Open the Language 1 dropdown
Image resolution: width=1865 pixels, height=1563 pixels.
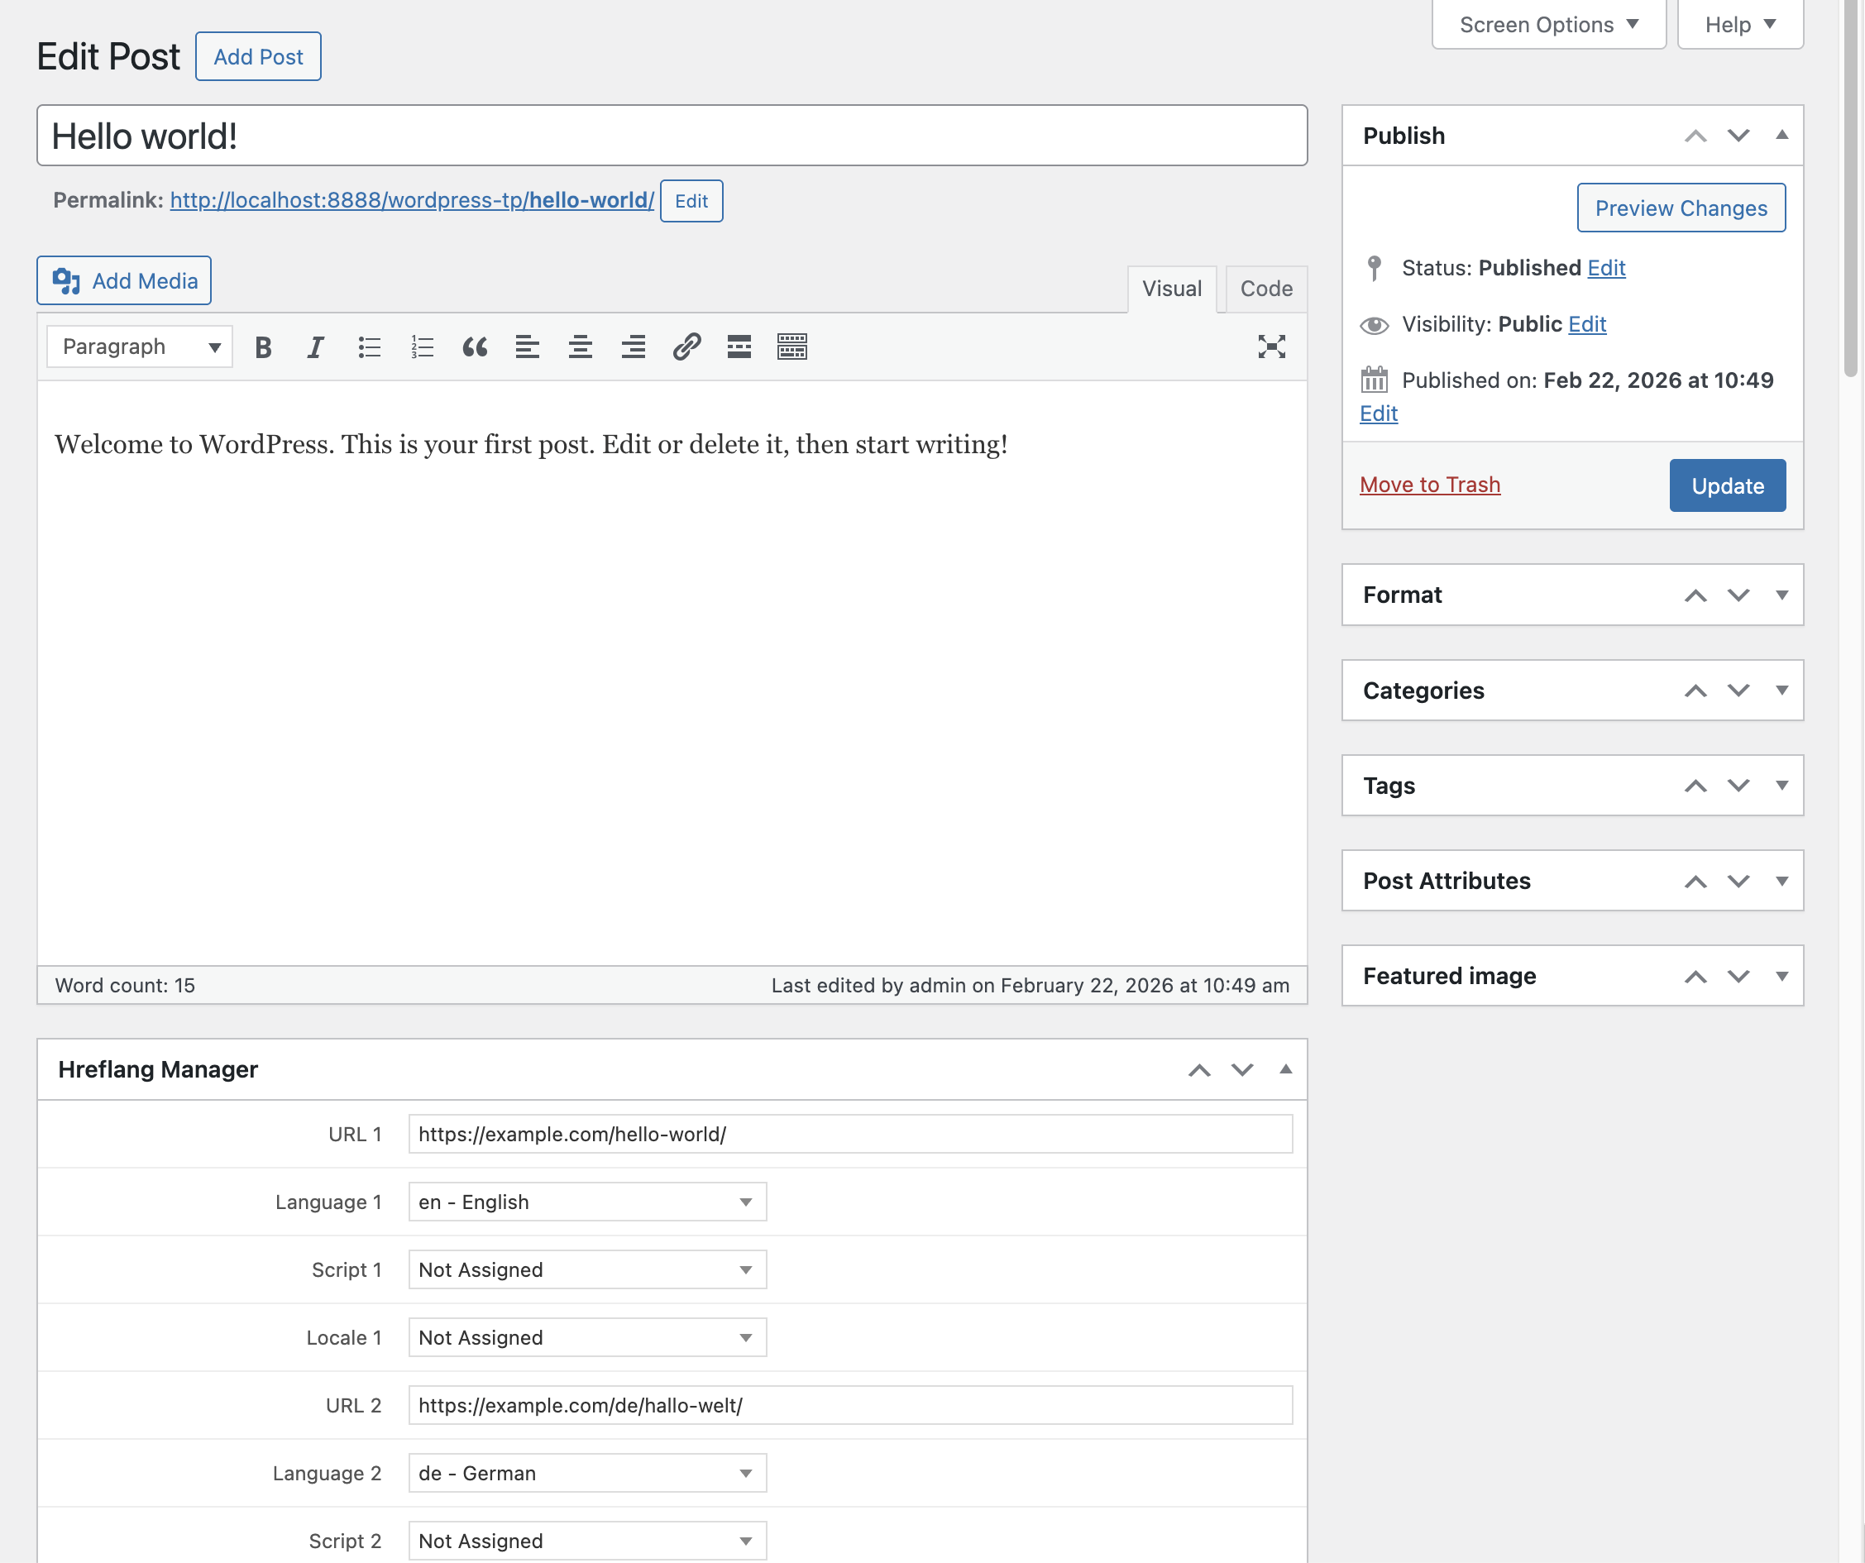[x=586, y=1202]
